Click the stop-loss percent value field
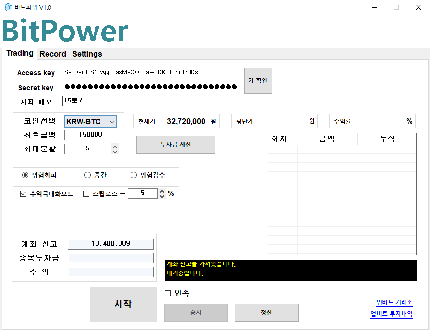This screenshot has width=430, height=330. (x=143, y=193)
